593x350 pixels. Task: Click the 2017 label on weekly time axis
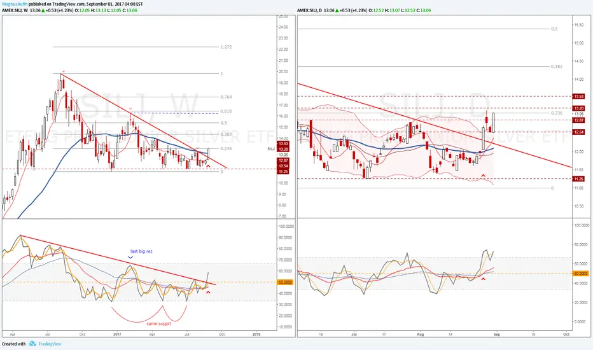(x=117, y=334)
